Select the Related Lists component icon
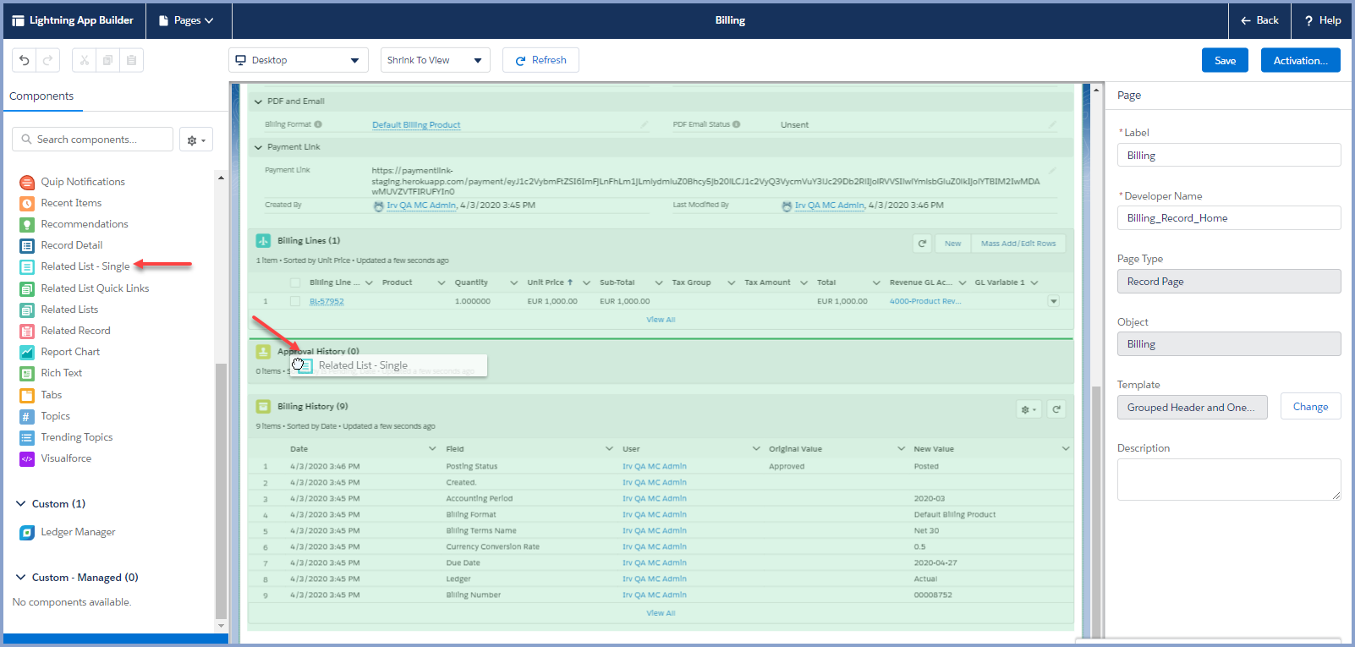Viewport: 1355px width, 647px height. point(27,310)
